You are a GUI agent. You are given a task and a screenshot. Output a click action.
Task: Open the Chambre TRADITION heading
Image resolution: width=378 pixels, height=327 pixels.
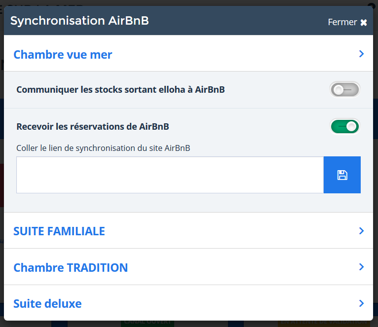(71, 268)
